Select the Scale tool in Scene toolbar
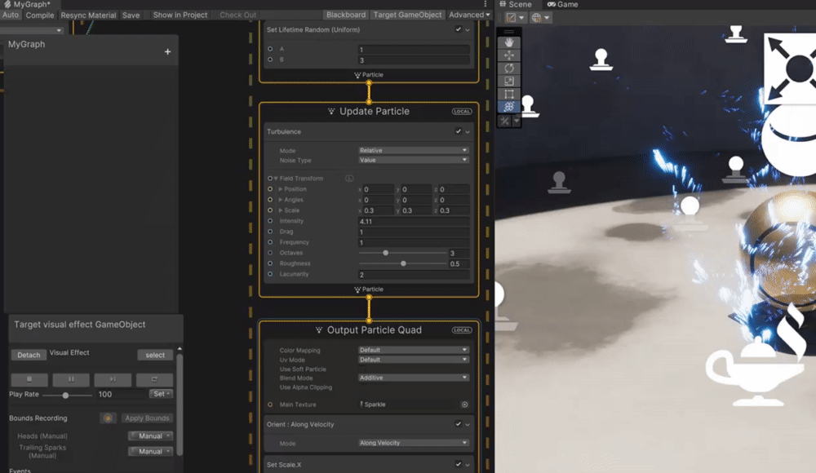 [510, 80]
